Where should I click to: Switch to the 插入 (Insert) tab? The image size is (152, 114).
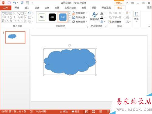pyautogui.click(x=27, y=8)
